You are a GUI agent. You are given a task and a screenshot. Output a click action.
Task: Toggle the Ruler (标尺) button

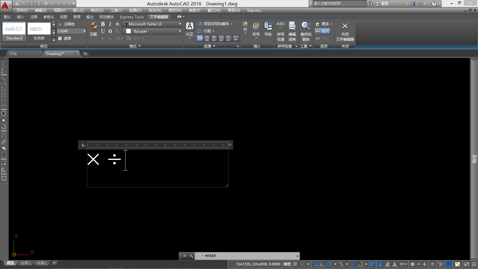(322, 31)
